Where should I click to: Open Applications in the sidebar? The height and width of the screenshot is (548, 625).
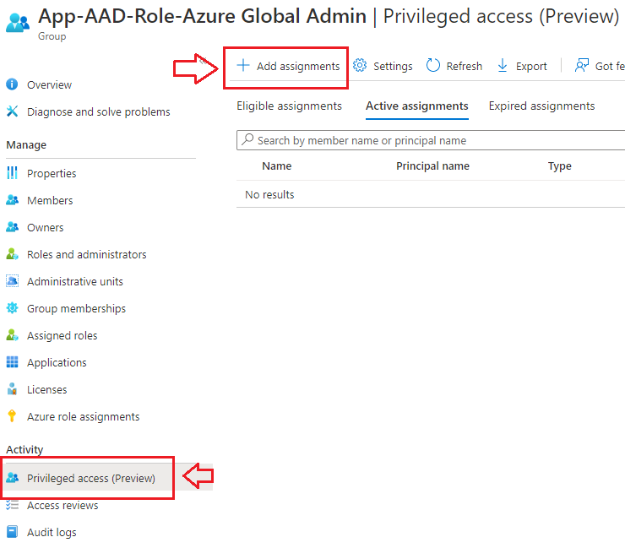[57, 363]
